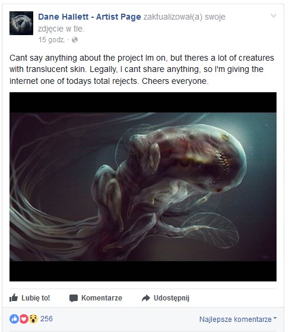Viewport: 289px width, 332px height.
Task: Open the Dane Hallett - Artist Page link
Action: (90, 17)
